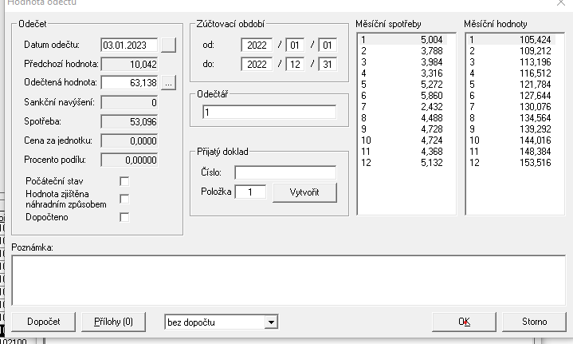
Task: Toggle the Dopočteno checkbox
Action: (124, 216)
